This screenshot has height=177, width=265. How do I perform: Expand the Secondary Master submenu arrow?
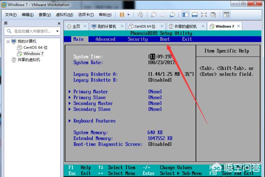point(70,104)
